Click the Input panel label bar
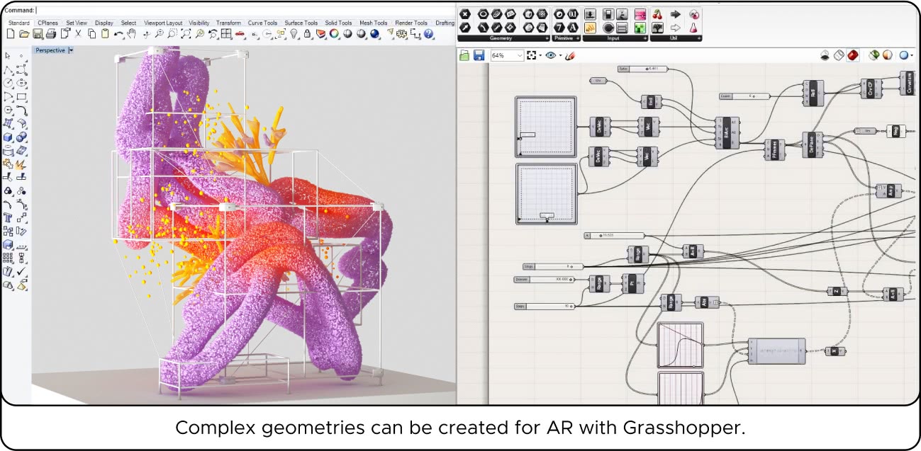The height and width of the screenshot is (451, 921). coord(615,38)
